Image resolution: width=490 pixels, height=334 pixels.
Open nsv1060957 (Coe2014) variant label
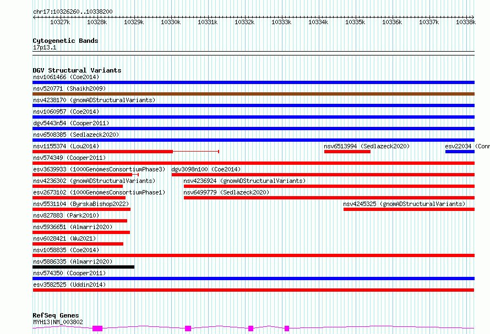point(66,112)
